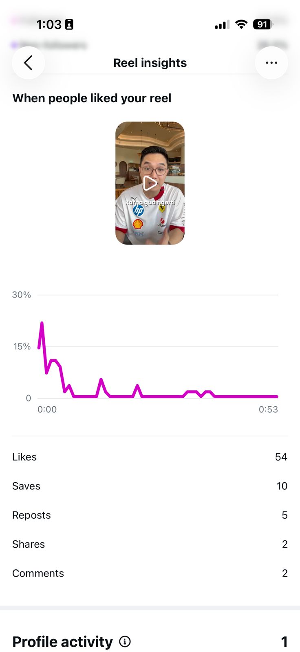Image resolution: width=300 pixels, height=652 pixels.
Task: Select the Likes row
Action: tap(150, 457)
